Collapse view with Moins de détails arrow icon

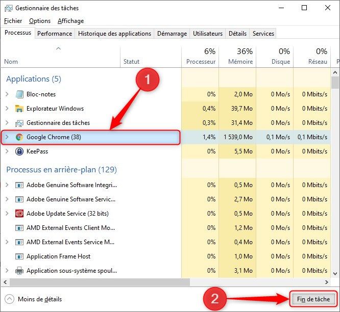point(9,299)
